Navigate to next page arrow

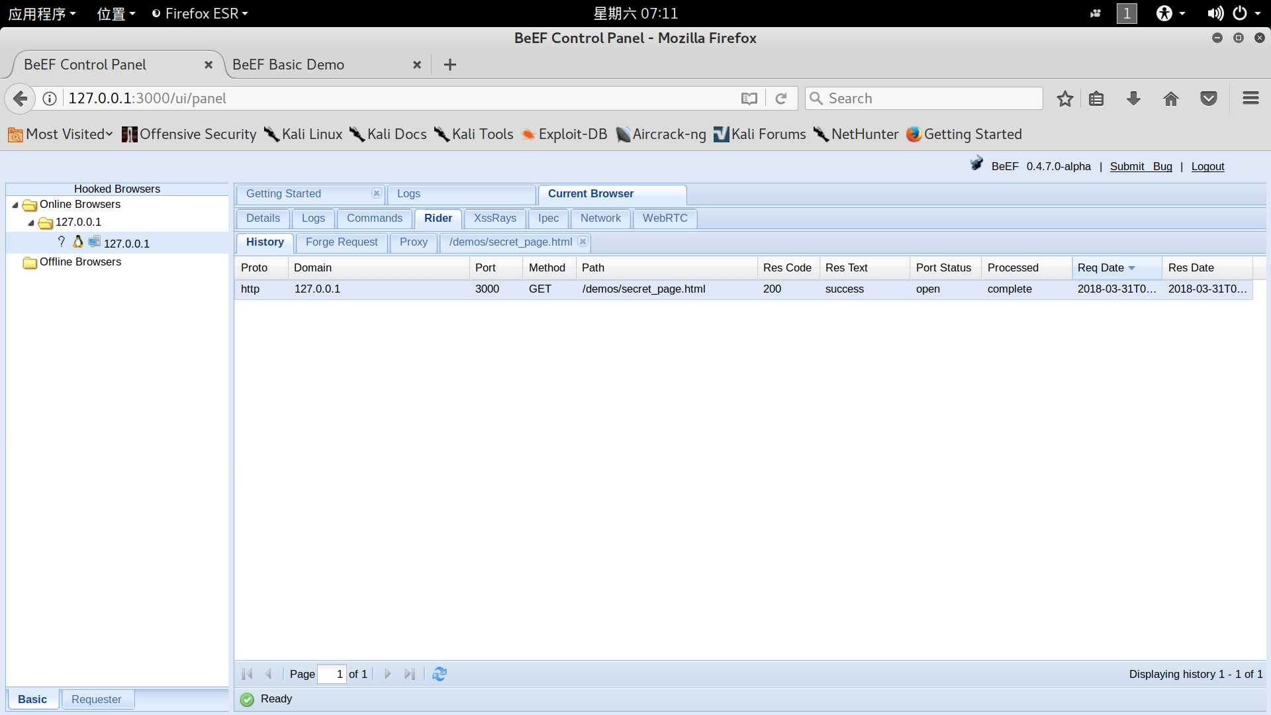[x=386, y=674]
